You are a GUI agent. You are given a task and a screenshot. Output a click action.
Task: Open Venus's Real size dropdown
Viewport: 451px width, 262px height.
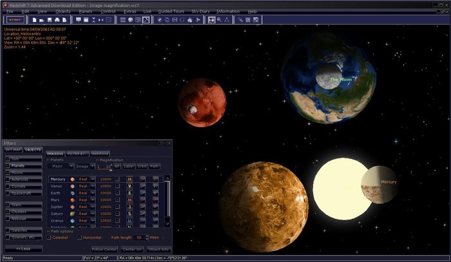[93, 186]
